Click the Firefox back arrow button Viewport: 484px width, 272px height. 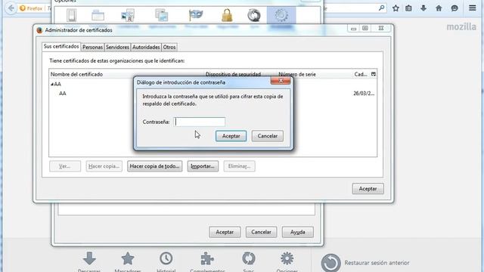(11, 8)
